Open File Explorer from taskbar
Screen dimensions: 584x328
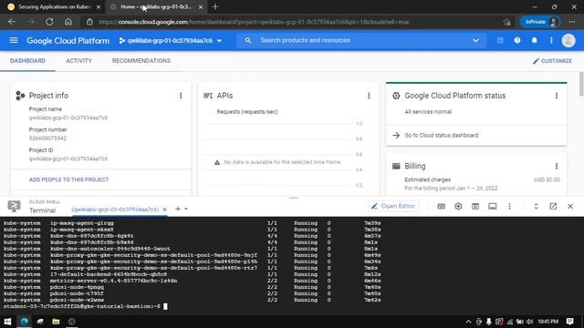56,322
